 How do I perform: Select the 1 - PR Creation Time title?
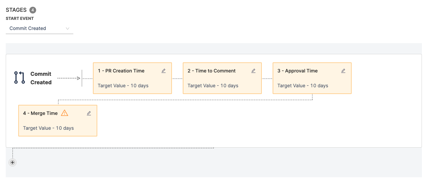coord(121,71)
